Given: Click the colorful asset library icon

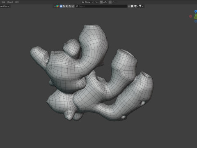Looking at the screenshot, I should [x=57, y=6].
